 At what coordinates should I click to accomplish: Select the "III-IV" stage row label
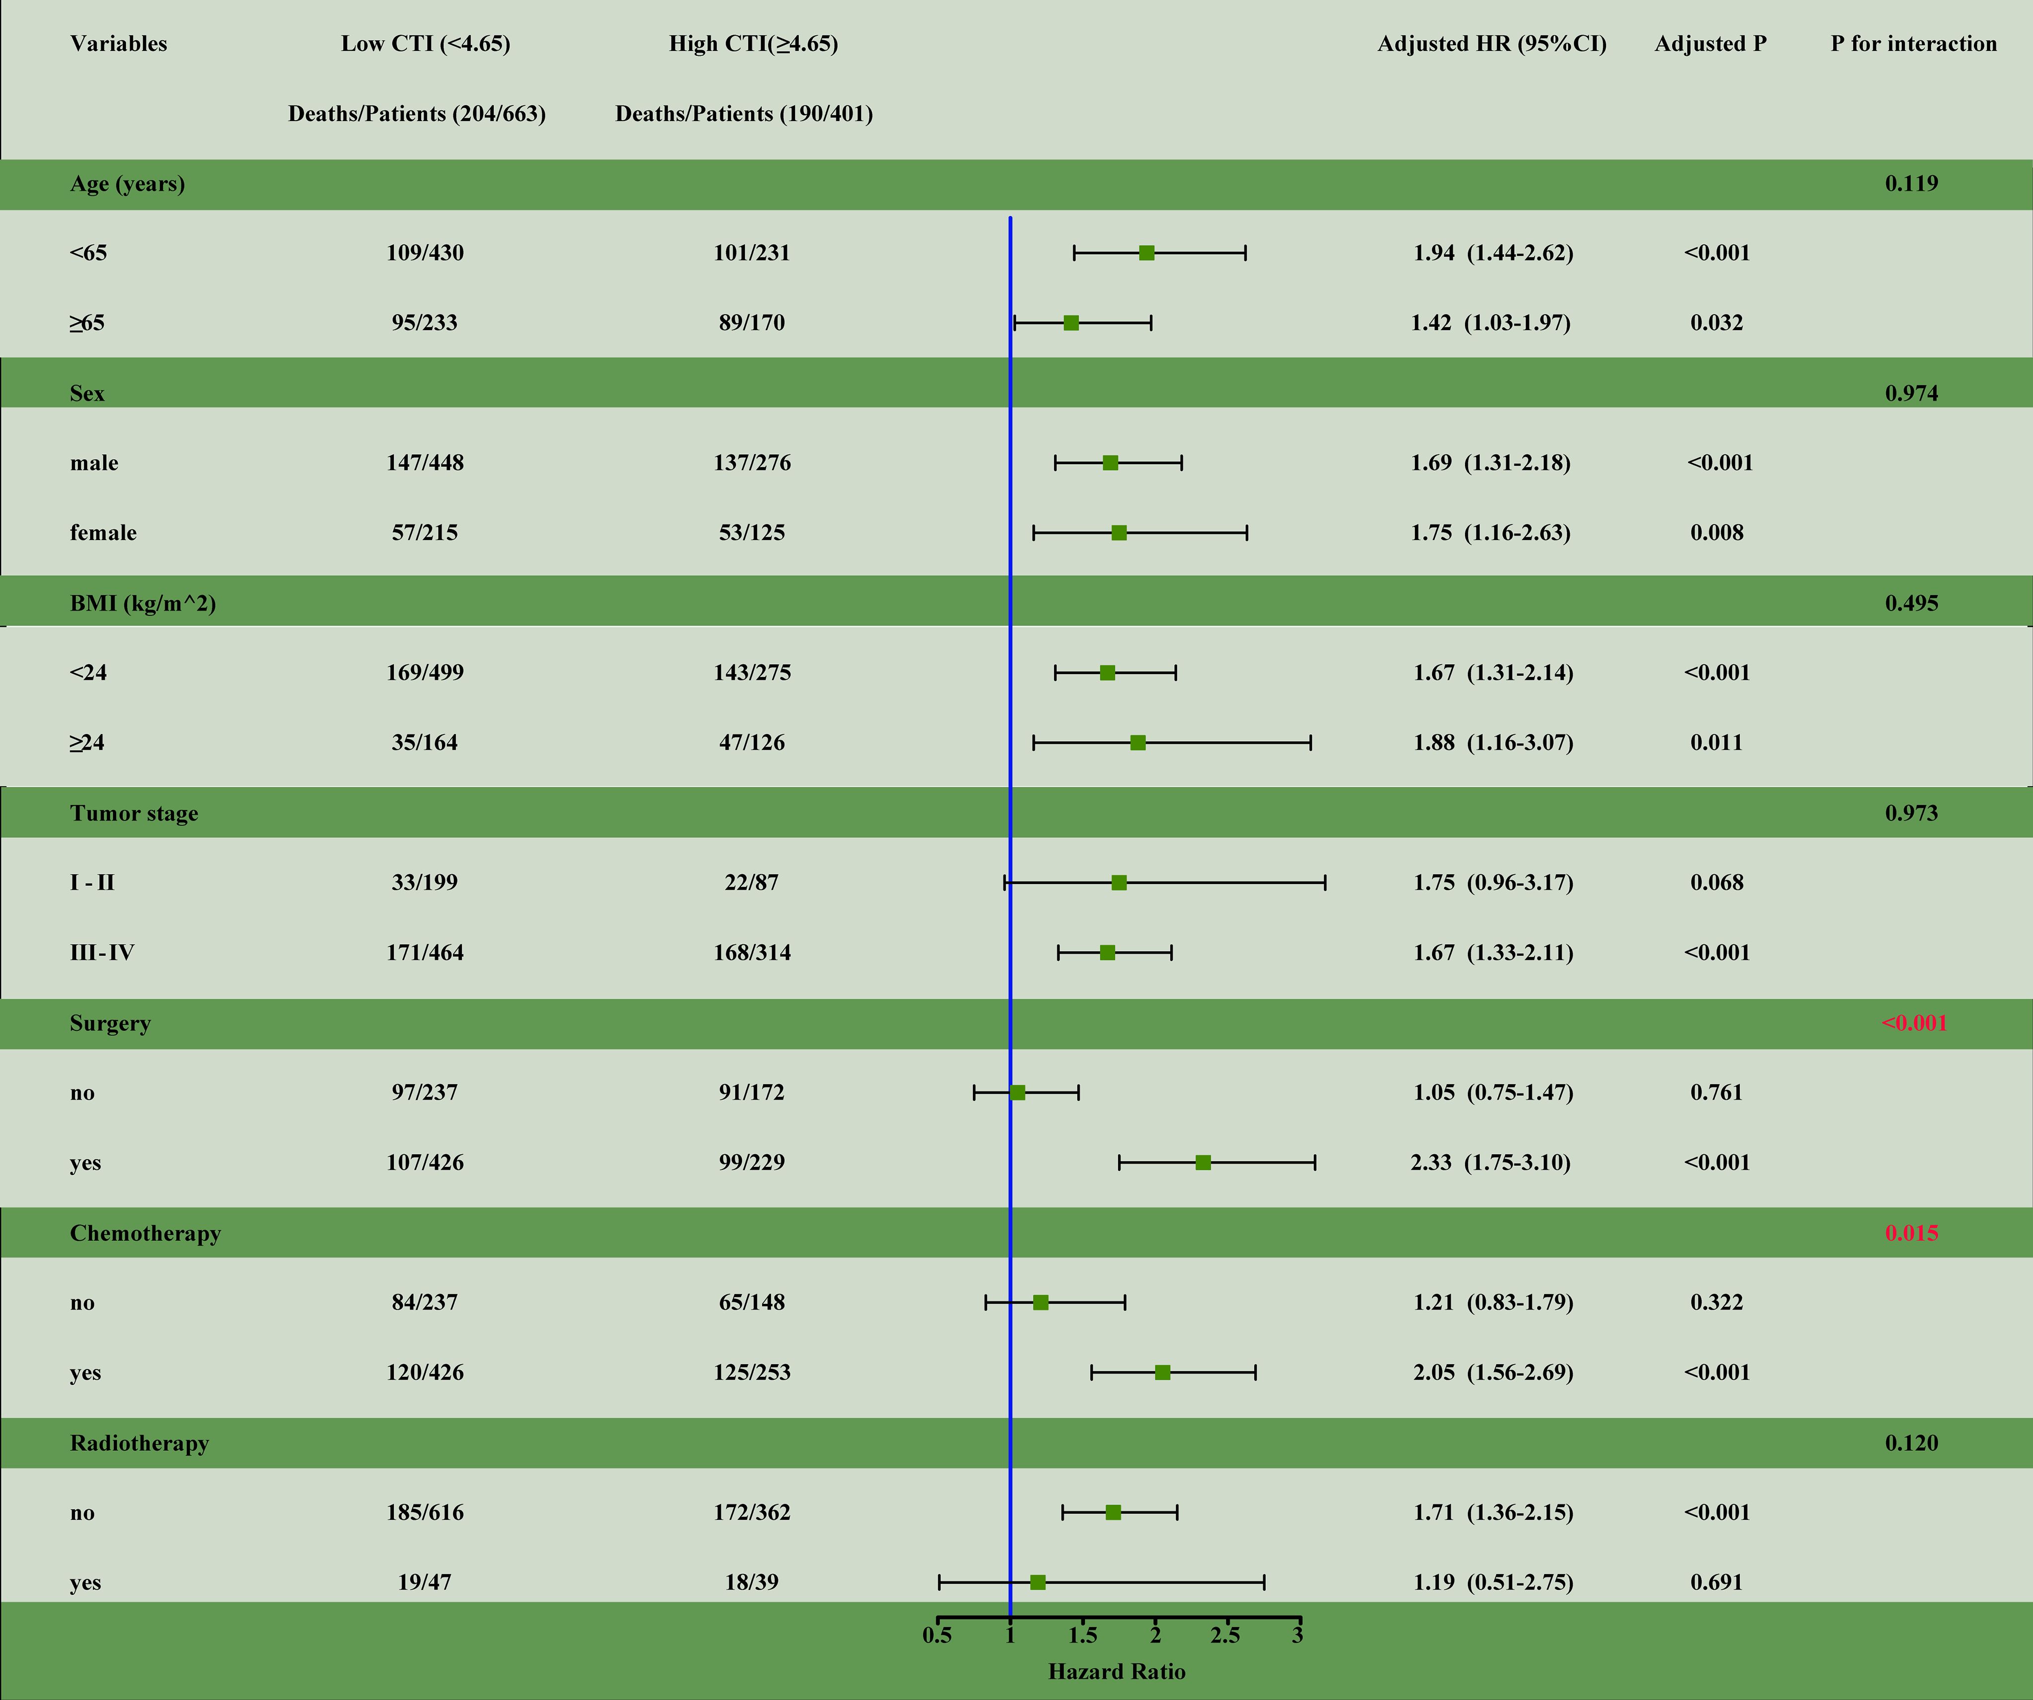(102, 953)
